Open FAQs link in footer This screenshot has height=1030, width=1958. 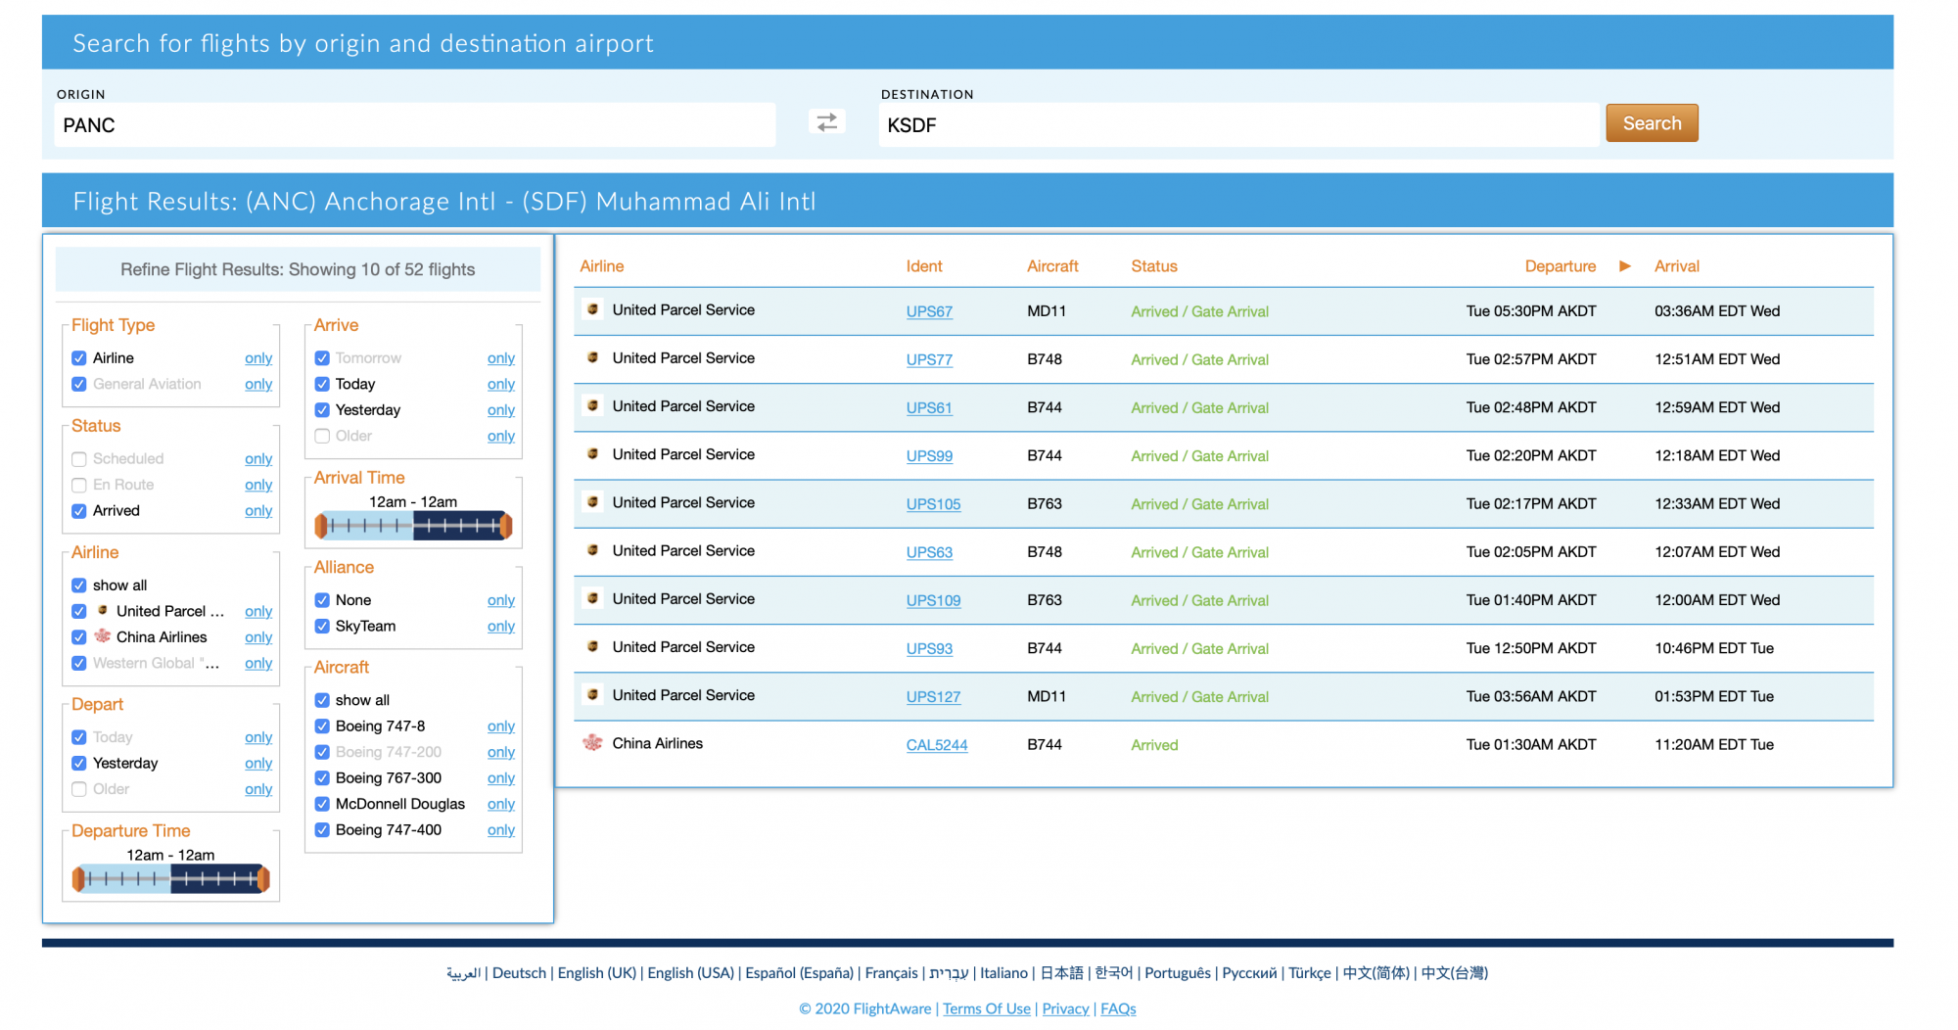tap(1118, 1008)
